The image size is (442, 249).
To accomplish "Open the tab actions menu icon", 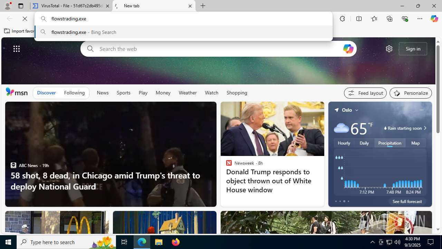I will (20, 6).
